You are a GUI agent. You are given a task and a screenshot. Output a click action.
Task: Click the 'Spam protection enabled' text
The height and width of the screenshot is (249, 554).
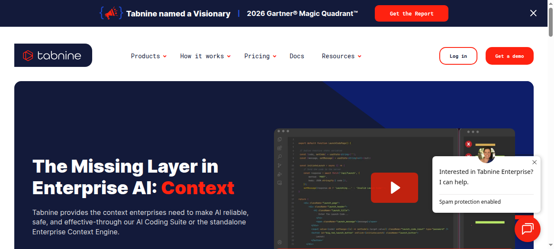pos(470,202)
